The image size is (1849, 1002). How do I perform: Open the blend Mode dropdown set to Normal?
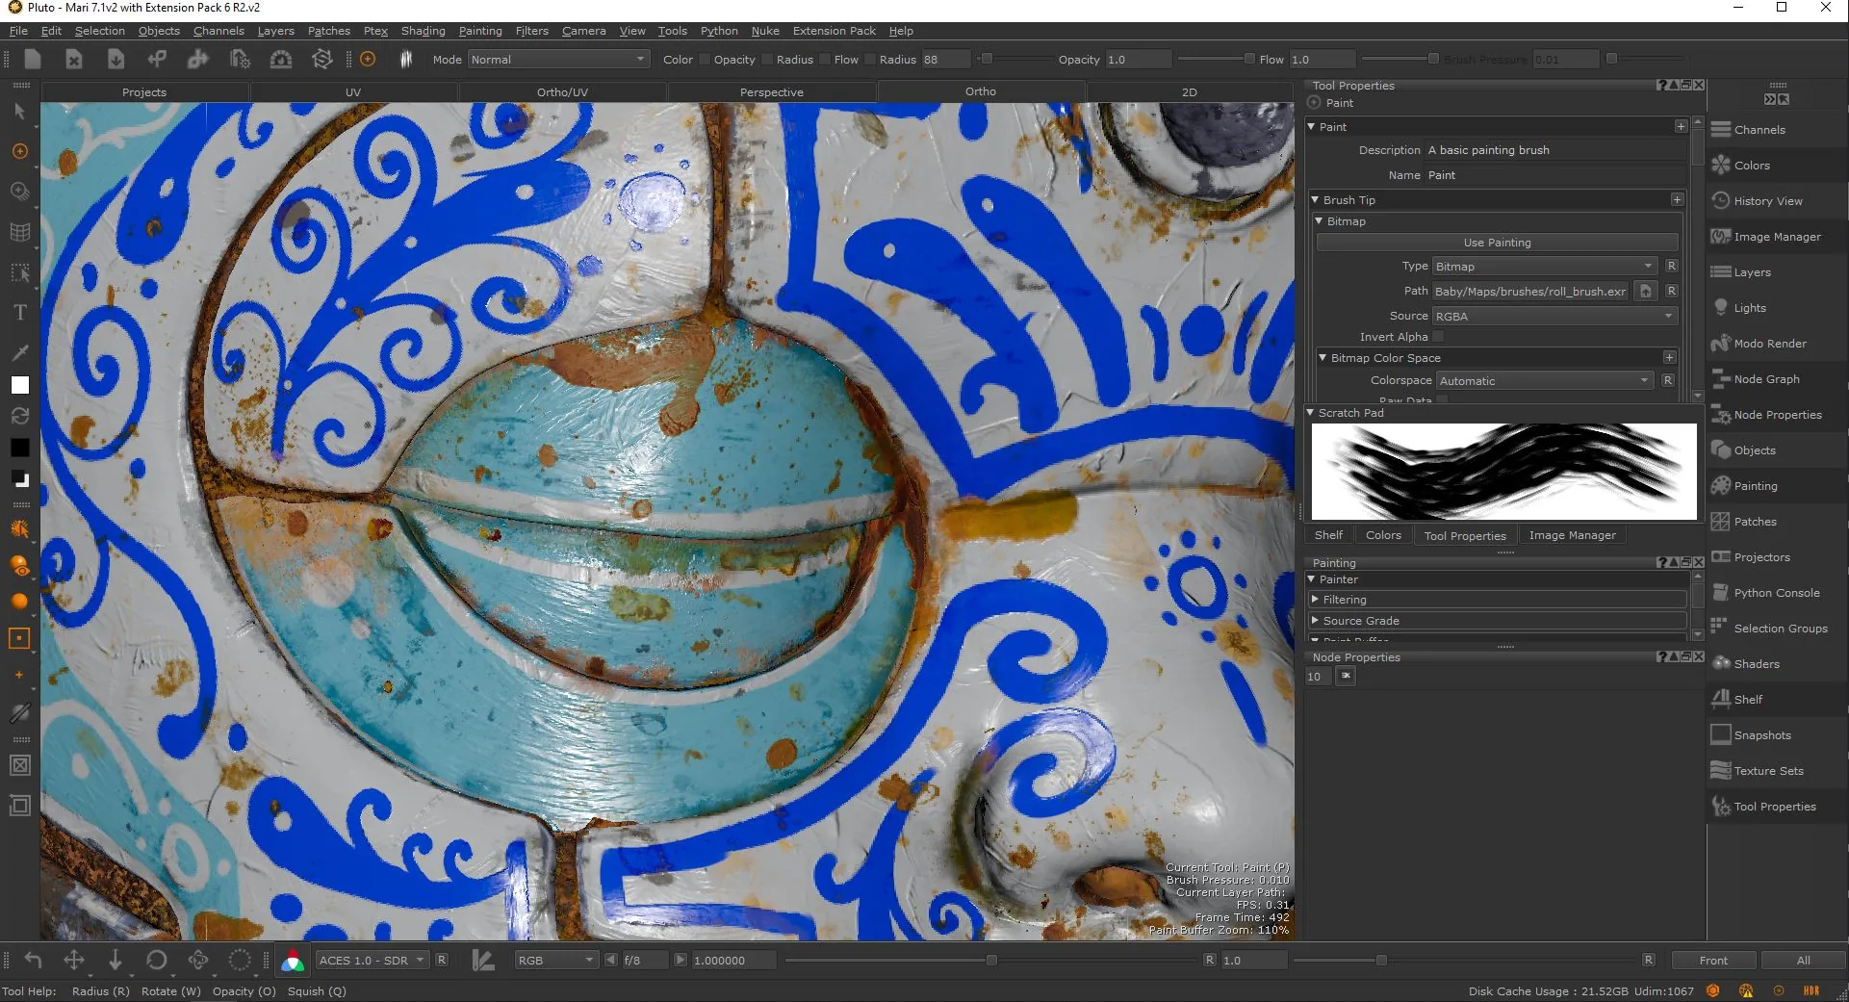[558, 60]
